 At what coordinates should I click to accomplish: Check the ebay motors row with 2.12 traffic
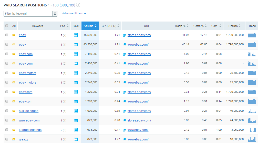pos(7,73)
